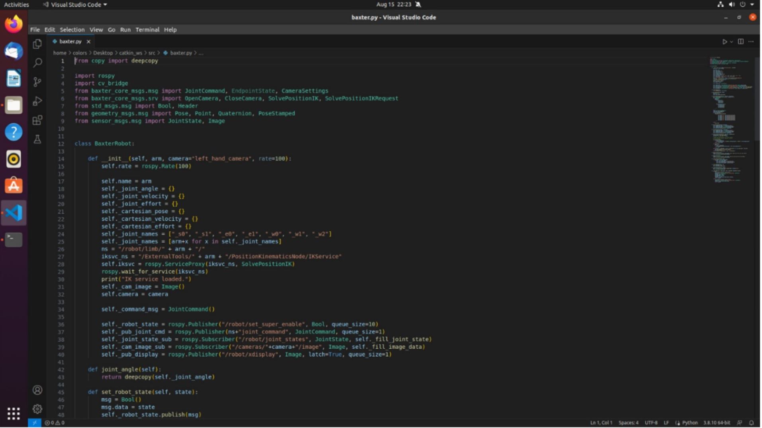Click Ln 1, Col 1 in status bar

[601, 423]
